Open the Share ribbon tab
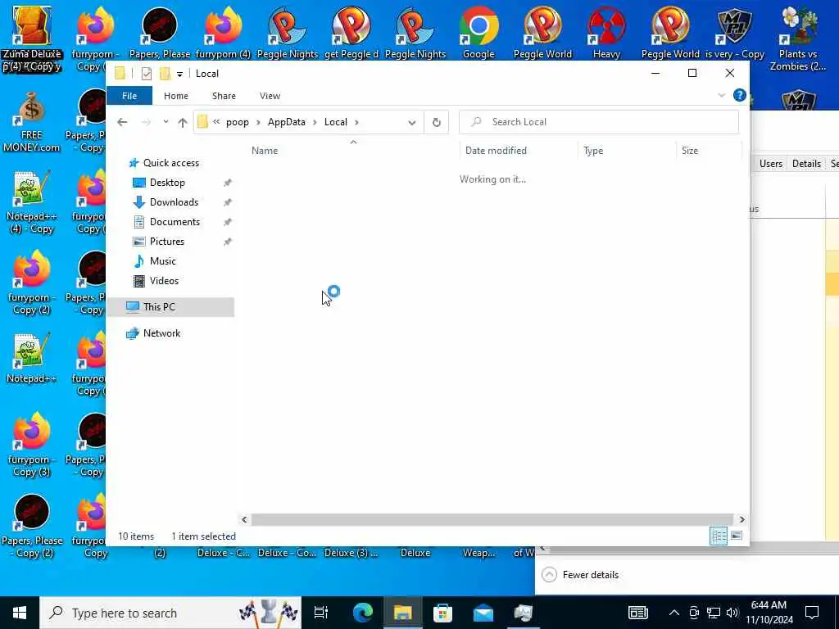This screenshot has height=629, width=839. 224,96
